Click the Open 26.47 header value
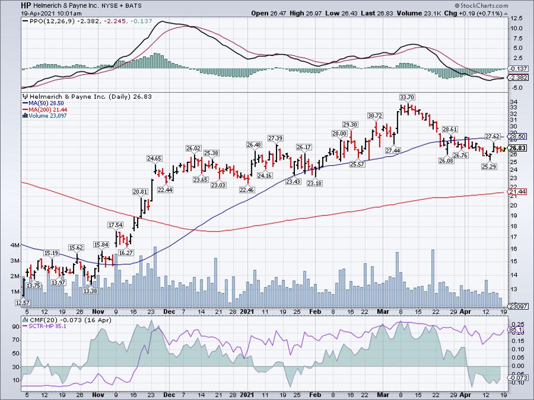 click(x=269, y=13)
